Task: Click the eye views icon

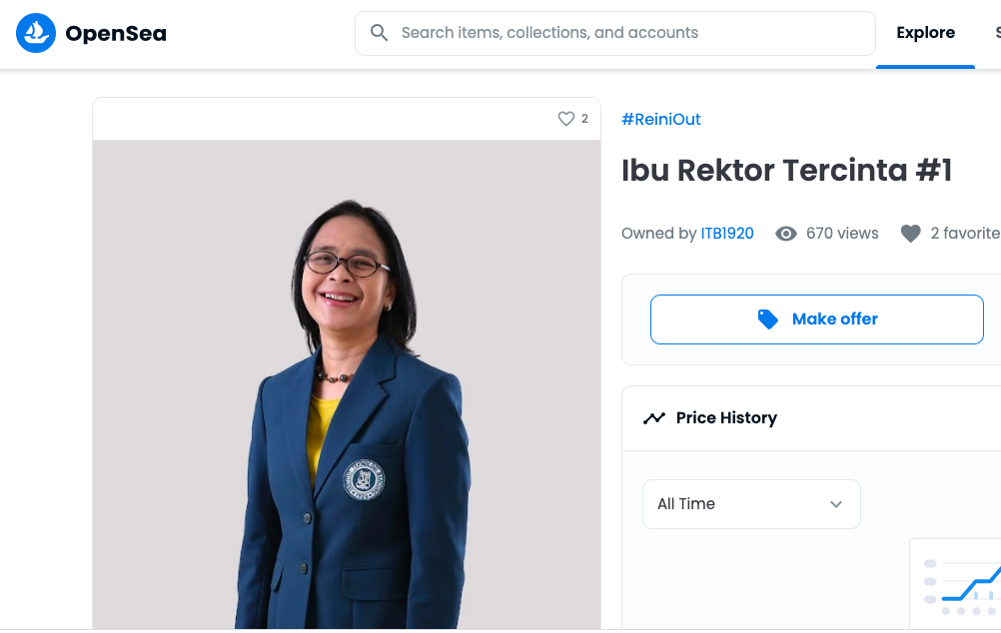Action: (786, 234)
